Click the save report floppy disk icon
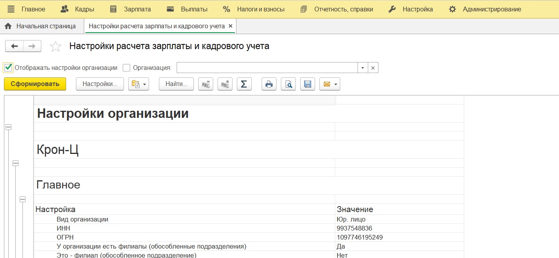The height and width of the screenshot is (258, 559). (x=308, y=84)
